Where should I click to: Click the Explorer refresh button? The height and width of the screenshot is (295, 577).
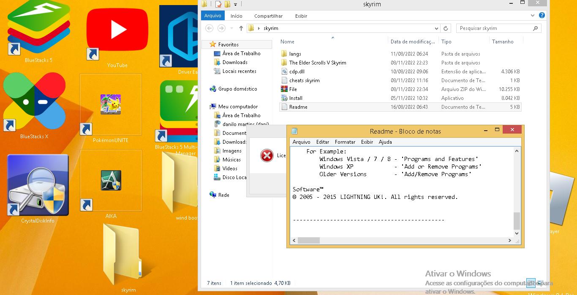(x=445, y=28)
